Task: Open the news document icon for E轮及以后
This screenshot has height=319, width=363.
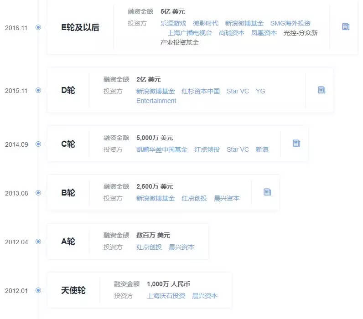Action: tap(346, 27)
